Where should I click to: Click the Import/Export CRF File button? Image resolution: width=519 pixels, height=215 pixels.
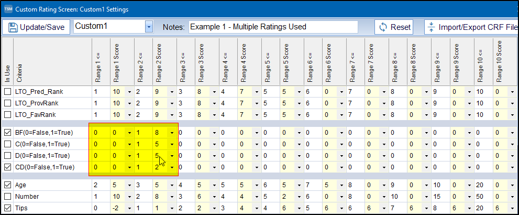tap(471, 27)
